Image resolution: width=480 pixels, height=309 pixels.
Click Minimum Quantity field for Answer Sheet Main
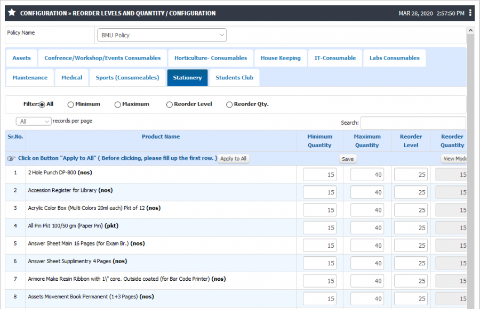(x=319, y=246)
